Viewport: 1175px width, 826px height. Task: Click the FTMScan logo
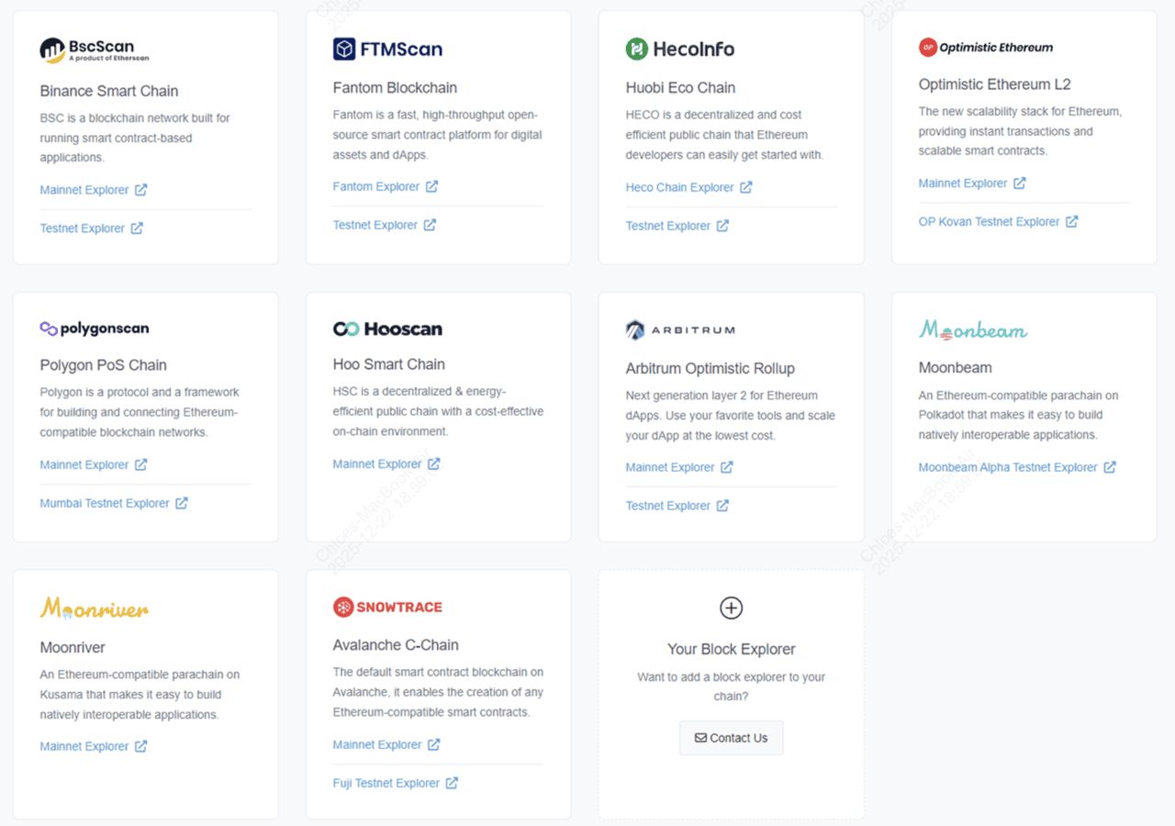click(x=386, y=49)
